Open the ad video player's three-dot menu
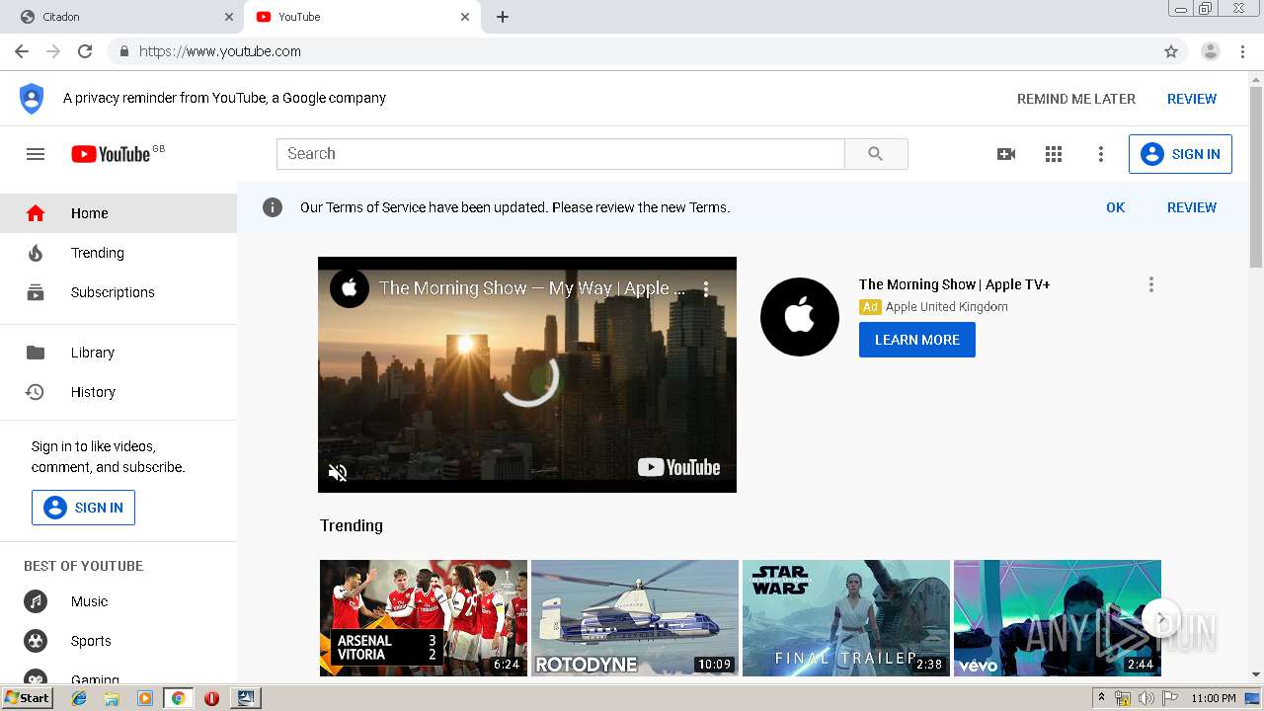The image size is (1264, 711). (x=706, y=288)
